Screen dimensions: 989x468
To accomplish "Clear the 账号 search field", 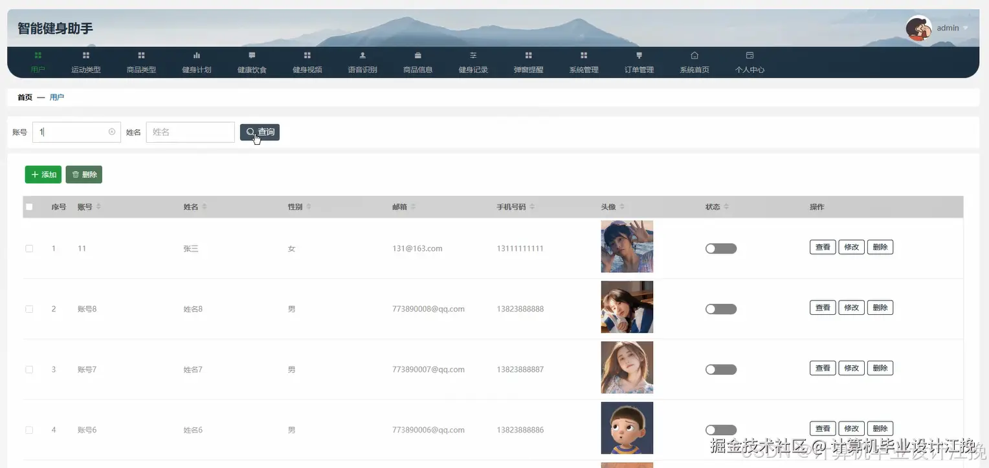I will (x=112, y=132).
